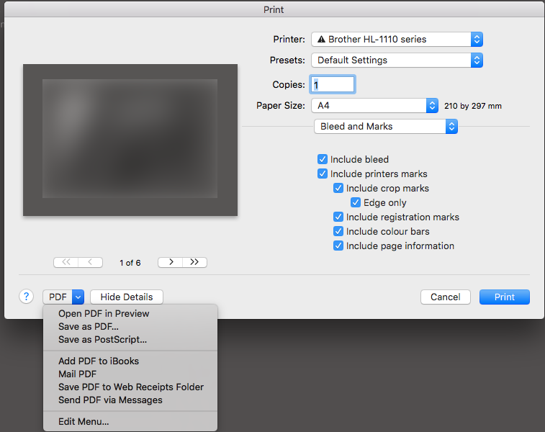
Task: Open the Paper Size dropdown
Action: coord(374,105)
